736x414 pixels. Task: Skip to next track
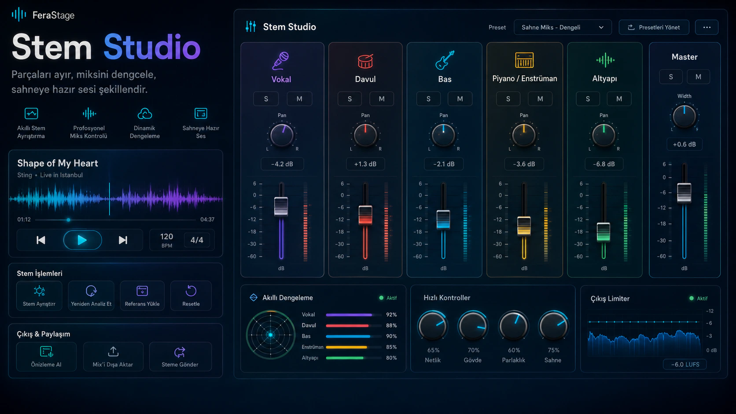click(x=123, y=240)
